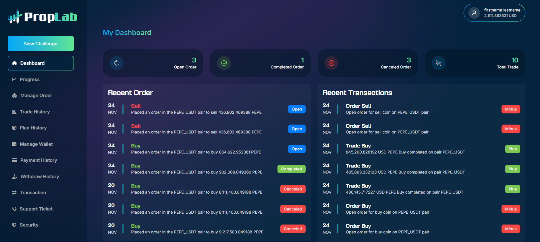The image size is (540, 242).
Task: Click the Support Ticket headset icon
Action: pyautogui.click(x=14, y=209)
